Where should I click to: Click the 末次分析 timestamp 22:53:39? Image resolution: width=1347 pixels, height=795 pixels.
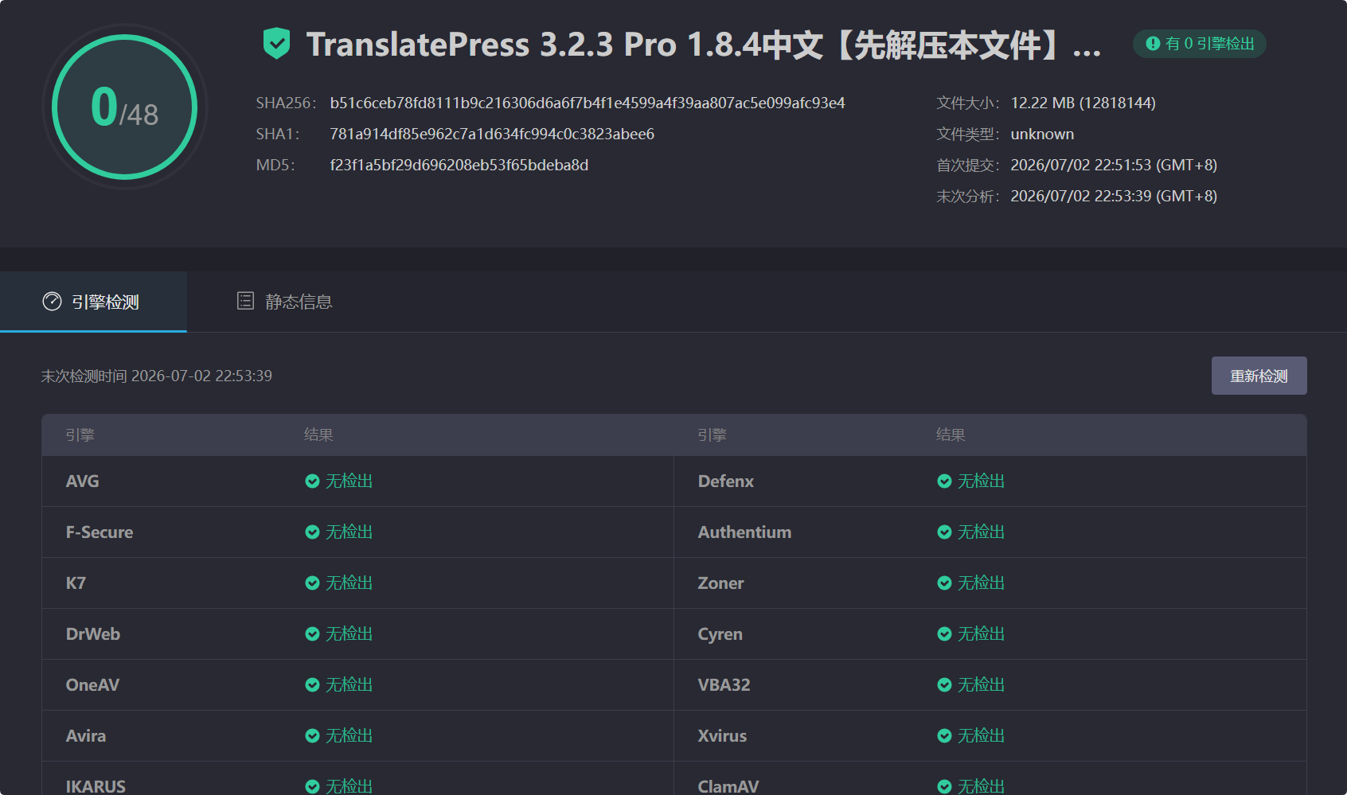click(x=1114, y=196)
